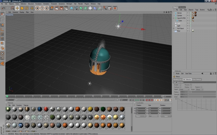Click the back arrow in Attributes panel
Screen dimensions: 217x135
tap(202, 73)
